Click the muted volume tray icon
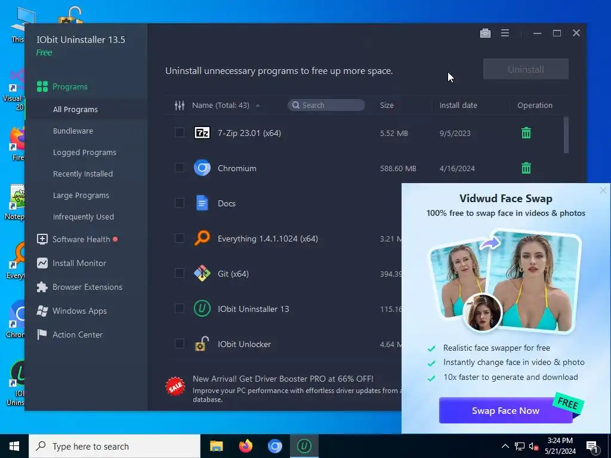Screen dimensions: 611x458 tap(533, 446)
